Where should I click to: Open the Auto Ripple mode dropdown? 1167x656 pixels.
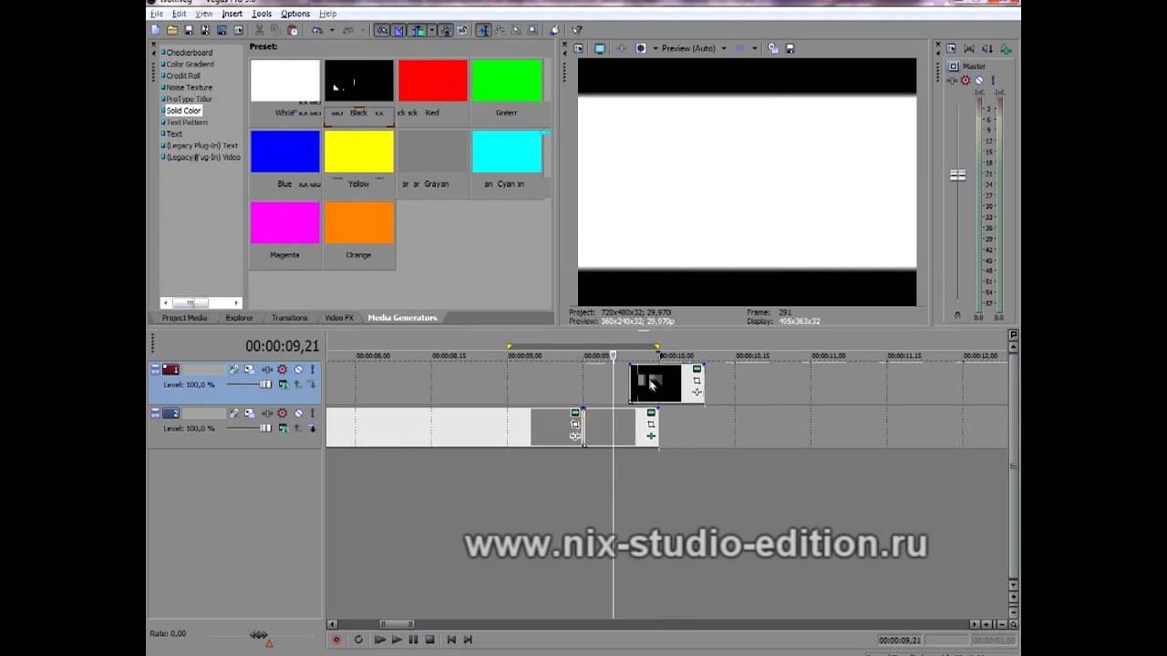(x=431, y=30)
